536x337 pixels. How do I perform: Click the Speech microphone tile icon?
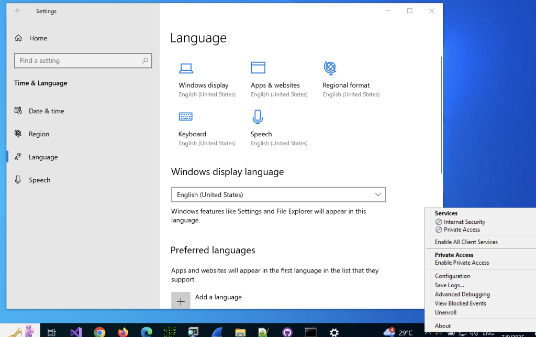[258, 117]
